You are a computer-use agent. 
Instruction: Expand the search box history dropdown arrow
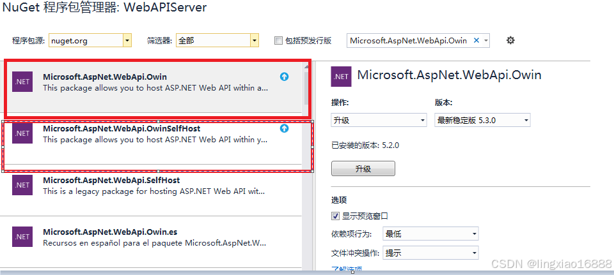click(x=486, y=40)
